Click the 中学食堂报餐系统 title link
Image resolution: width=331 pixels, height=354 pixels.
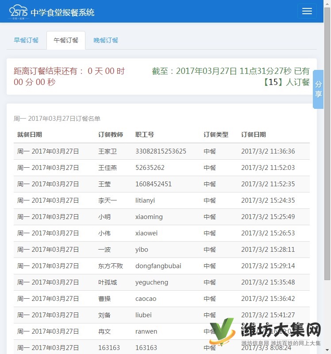point(62,12)
